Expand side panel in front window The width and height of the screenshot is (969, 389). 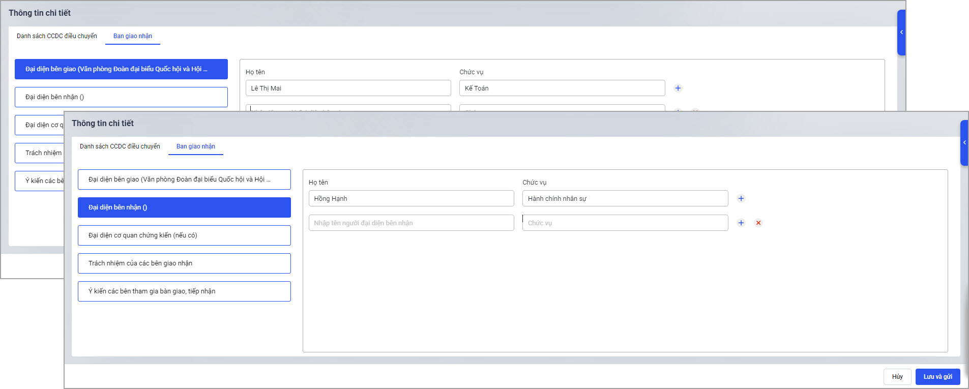964,143
